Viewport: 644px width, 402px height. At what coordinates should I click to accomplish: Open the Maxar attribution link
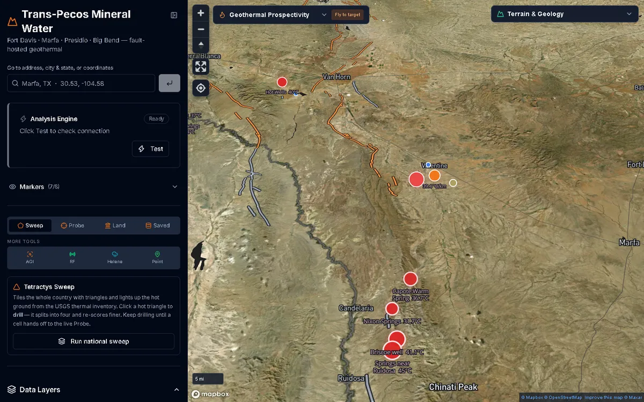[633, 398]
